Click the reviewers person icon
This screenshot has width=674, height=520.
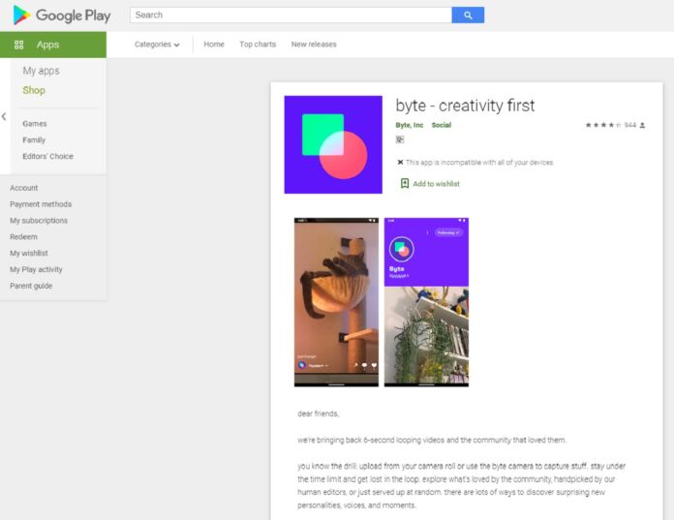coord(642,125)
